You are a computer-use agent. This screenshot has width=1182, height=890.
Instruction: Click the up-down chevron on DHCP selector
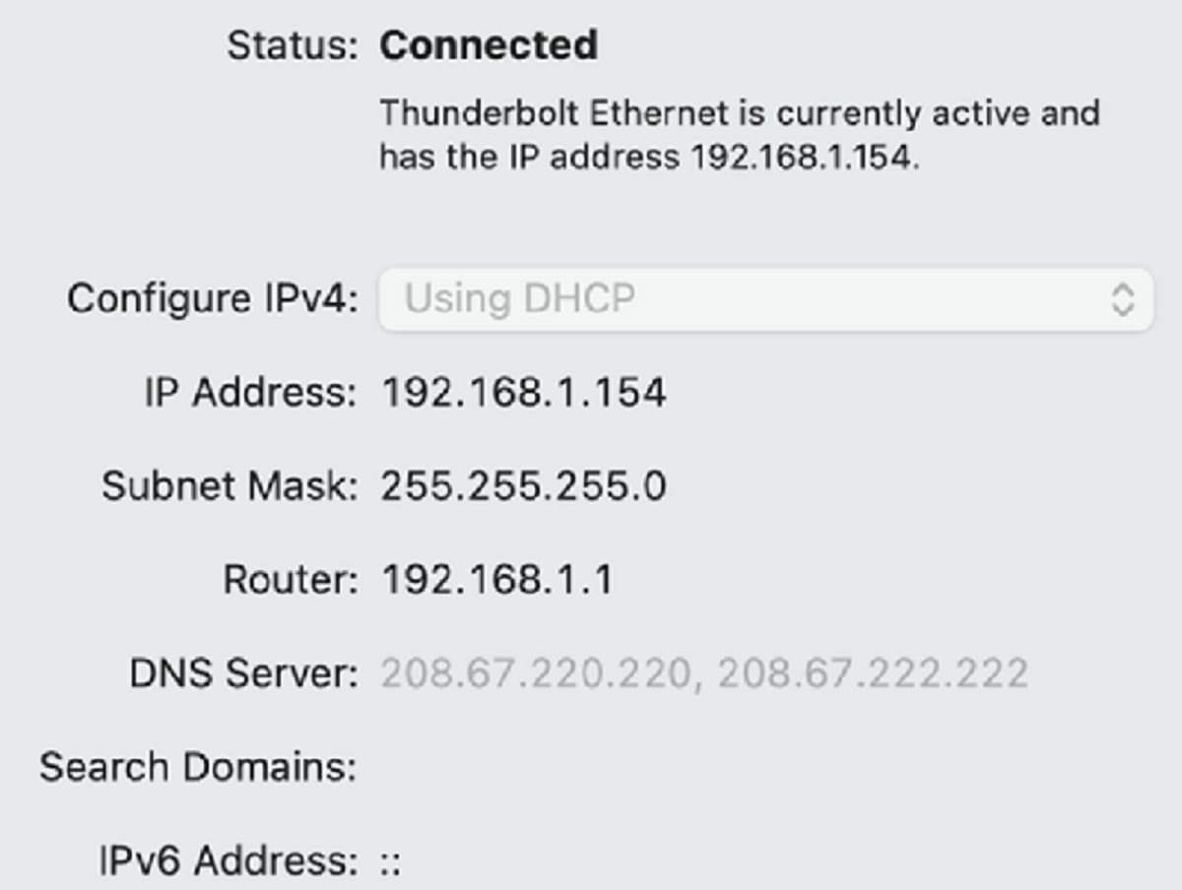1125,298
